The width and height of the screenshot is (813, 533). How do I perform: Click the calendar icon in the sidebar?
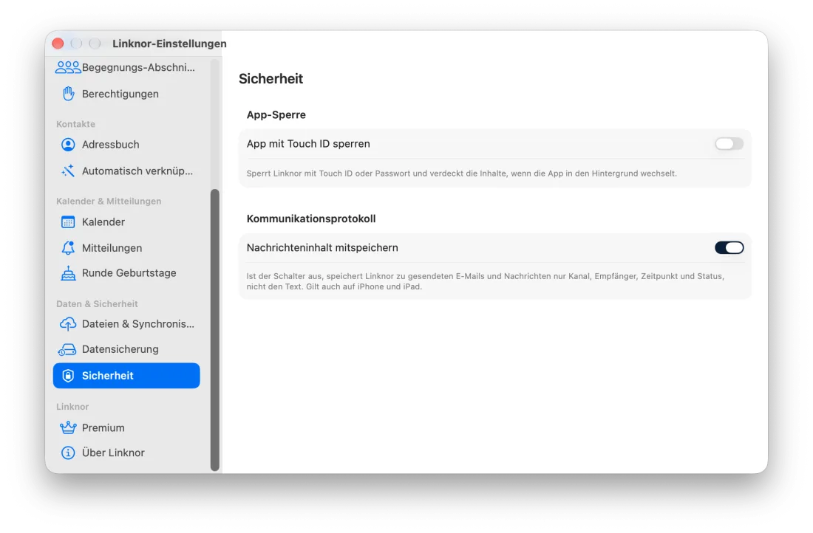click(68, 222)
